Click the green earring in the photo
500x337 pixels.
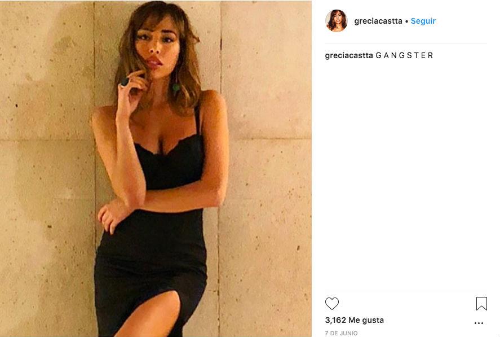point(176,87)
